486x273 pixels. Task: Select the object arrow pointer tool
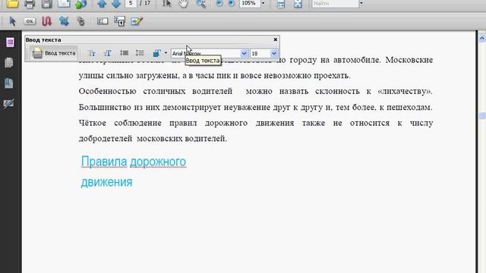12,21
